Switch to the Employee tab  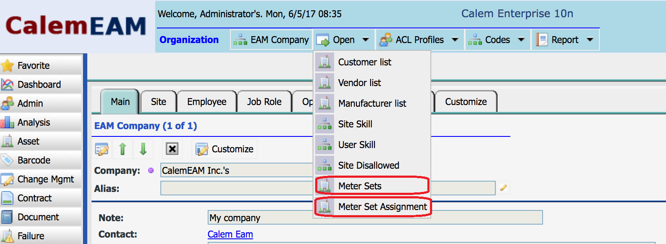(x=207, y=102)
